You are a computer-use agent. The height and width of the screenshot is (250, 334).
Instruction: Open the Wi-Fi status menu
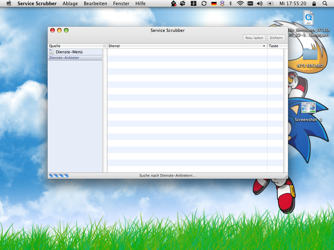pyautogui.click(x=240, y=3)
